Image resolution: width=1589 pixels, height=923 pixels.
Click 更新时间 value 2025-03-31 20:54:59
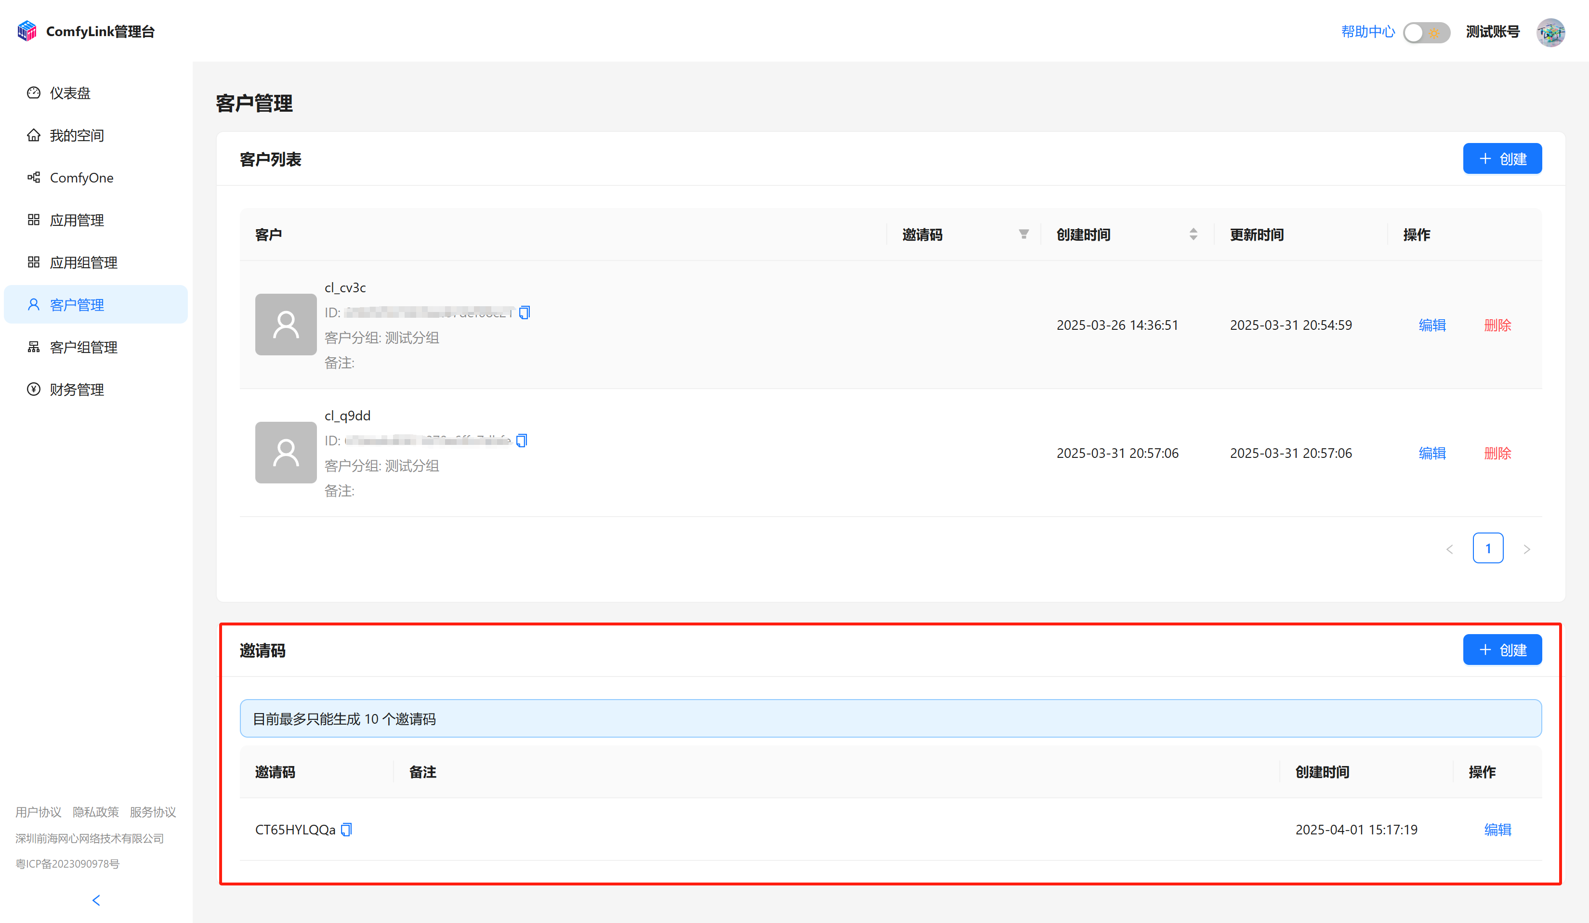pyautogui.click(x=1291, y=325)
